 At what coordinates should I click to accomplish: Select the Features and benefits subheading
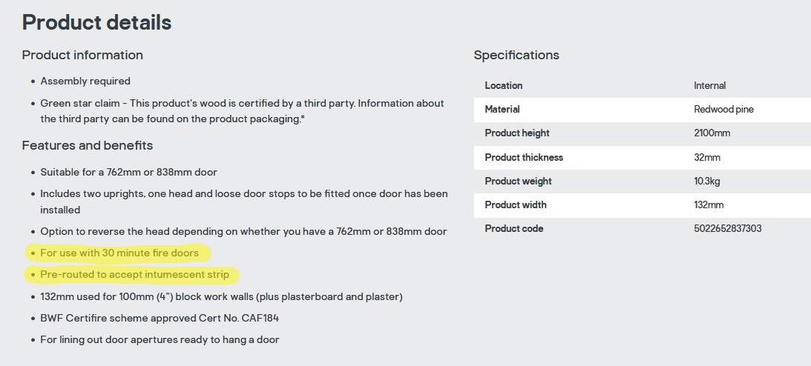click(88, 145)
